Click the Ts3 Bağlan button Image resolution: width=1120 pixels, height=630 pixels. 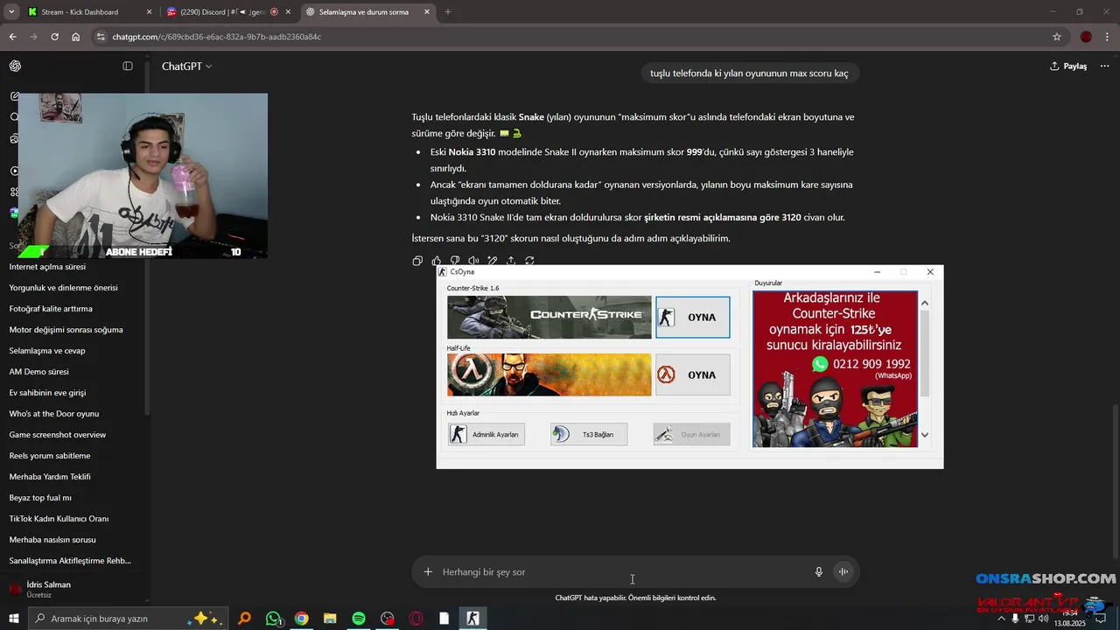[589, 434]
